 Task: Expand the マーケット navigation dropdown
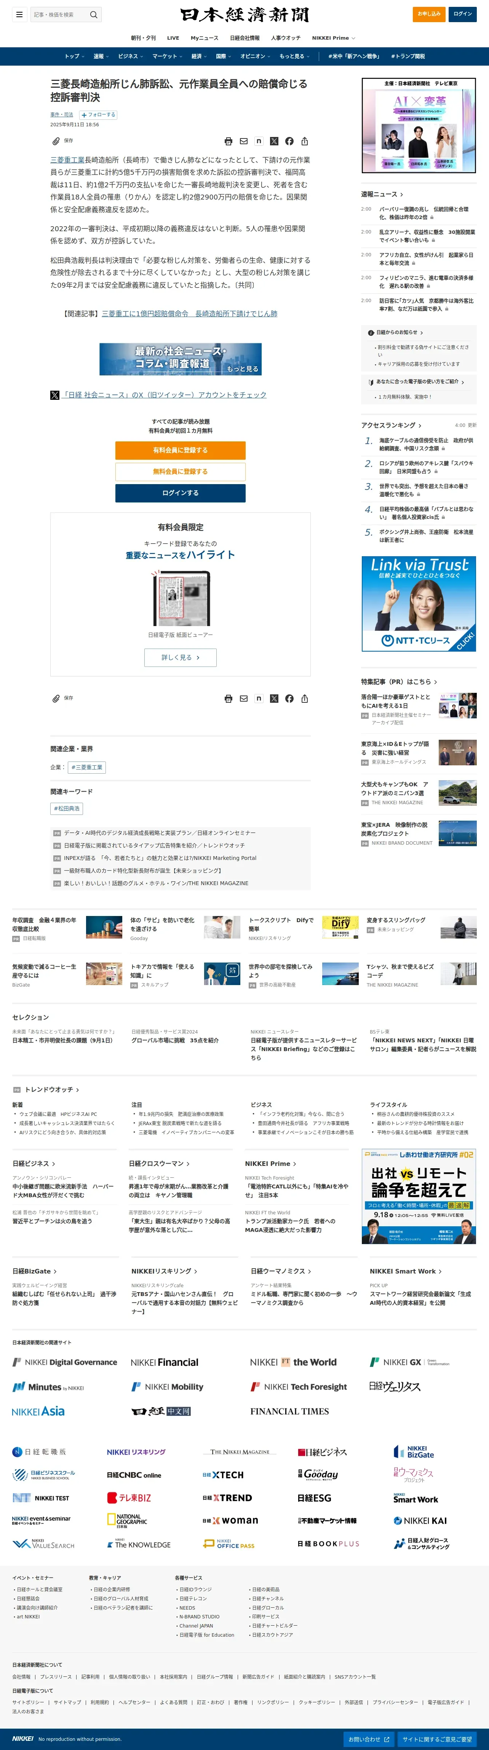168,56
